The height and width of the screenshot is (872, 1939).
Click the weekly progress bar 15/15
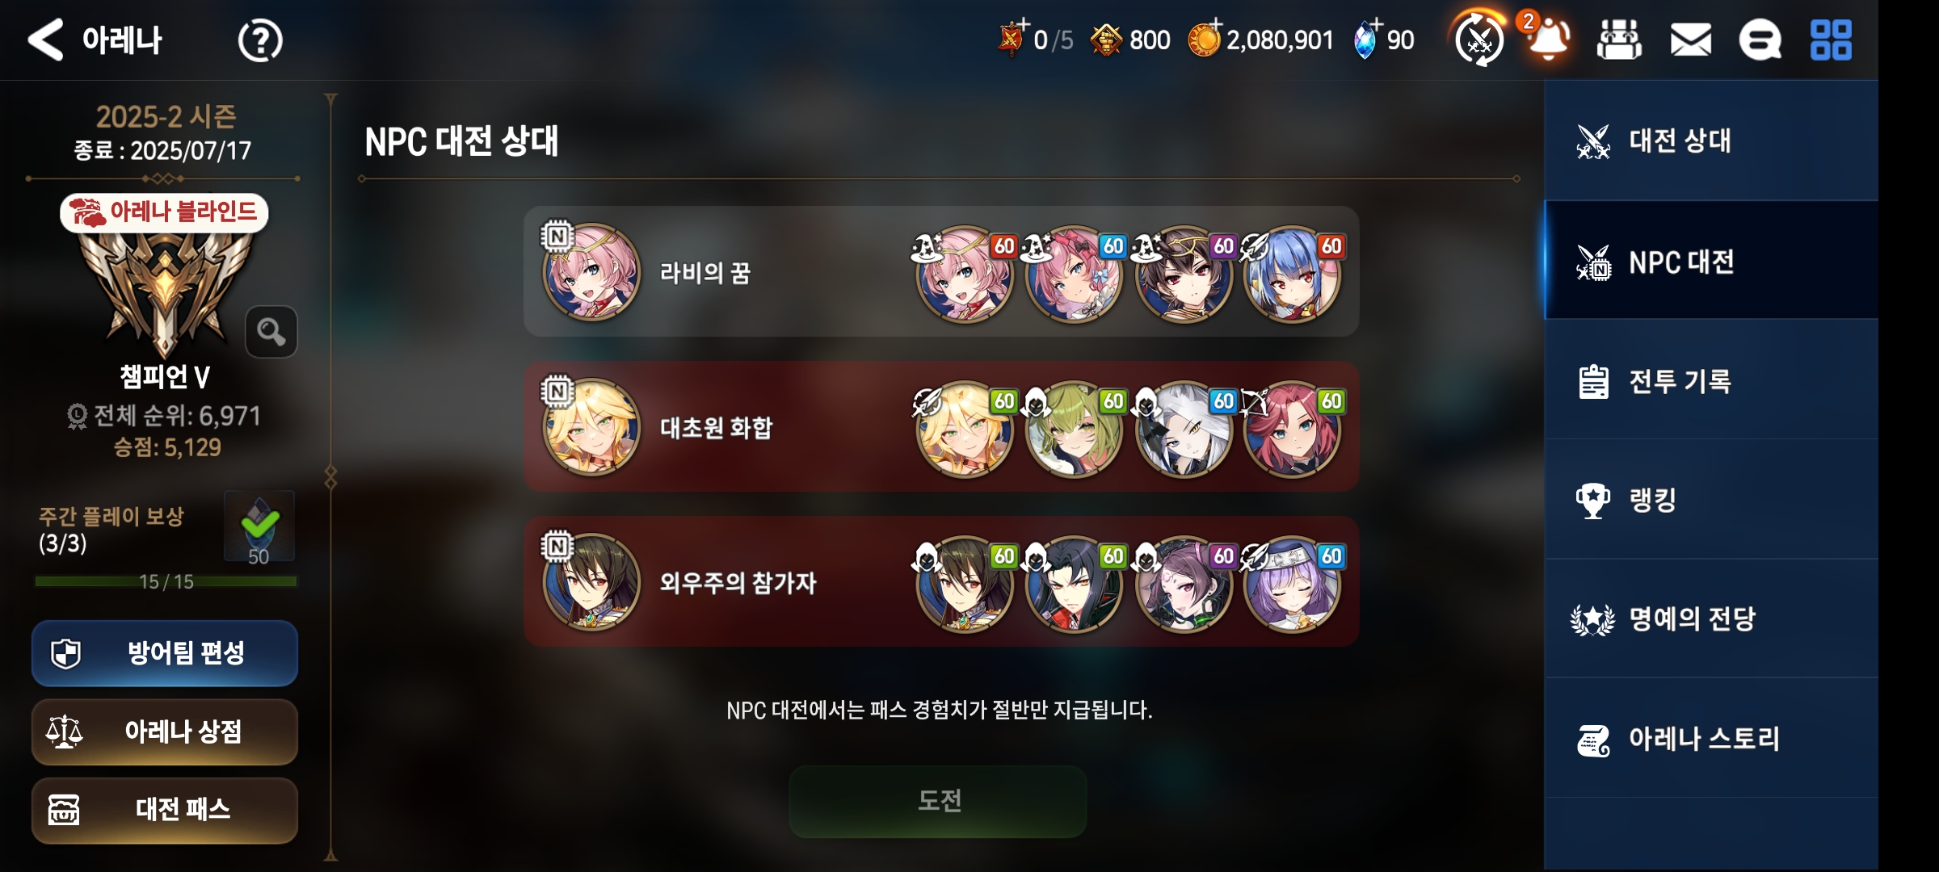166,581
